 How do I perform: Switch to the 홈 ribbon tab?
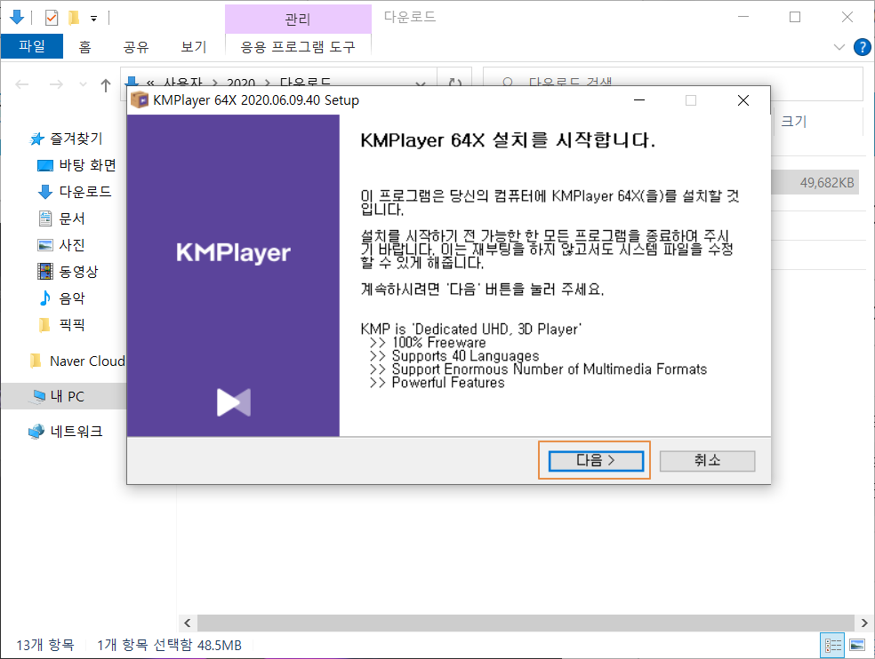(x=84, y=47)
